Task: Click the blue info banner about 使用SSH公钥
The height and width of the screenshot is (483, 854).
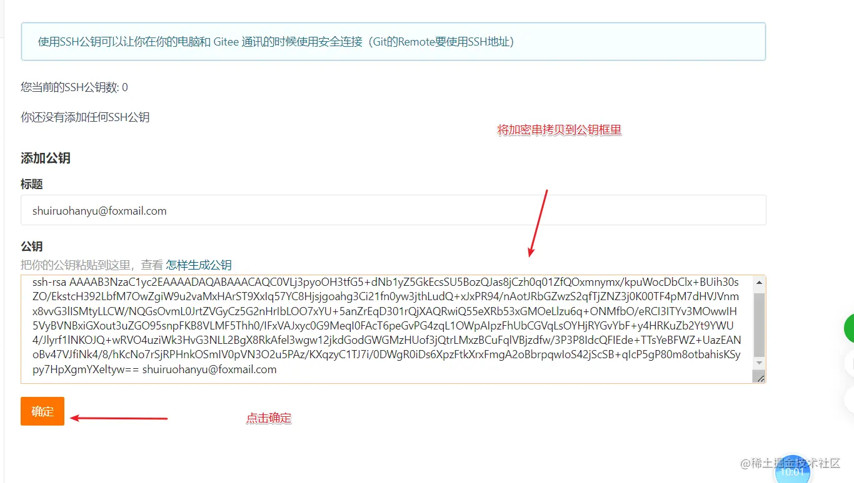Action: click(x=393, y=42)
